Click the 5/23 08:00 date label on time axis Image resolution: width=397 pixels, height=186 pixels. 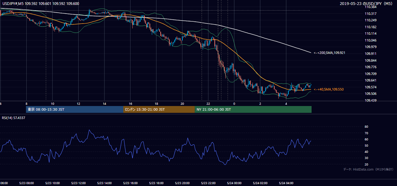(26, 183)
